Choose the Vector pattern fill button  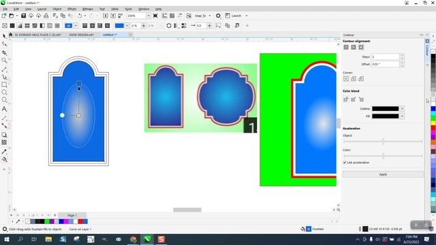(x=27, y=26)
